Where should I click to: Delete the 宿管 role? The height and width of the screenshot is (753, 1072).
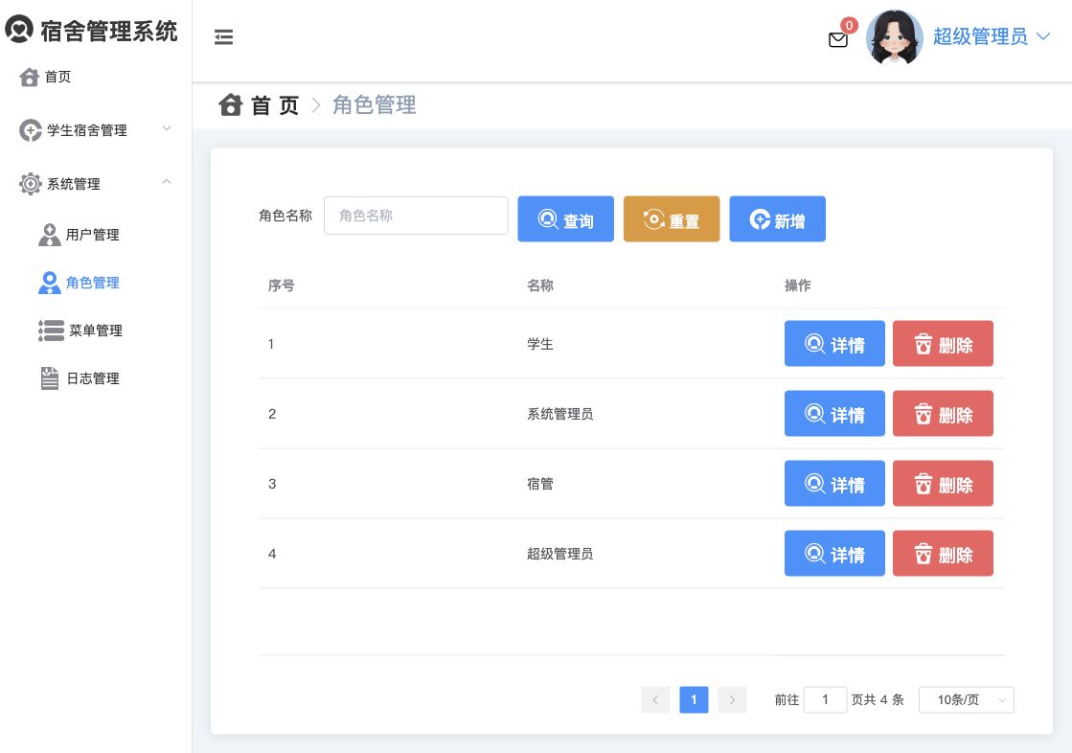943,484
